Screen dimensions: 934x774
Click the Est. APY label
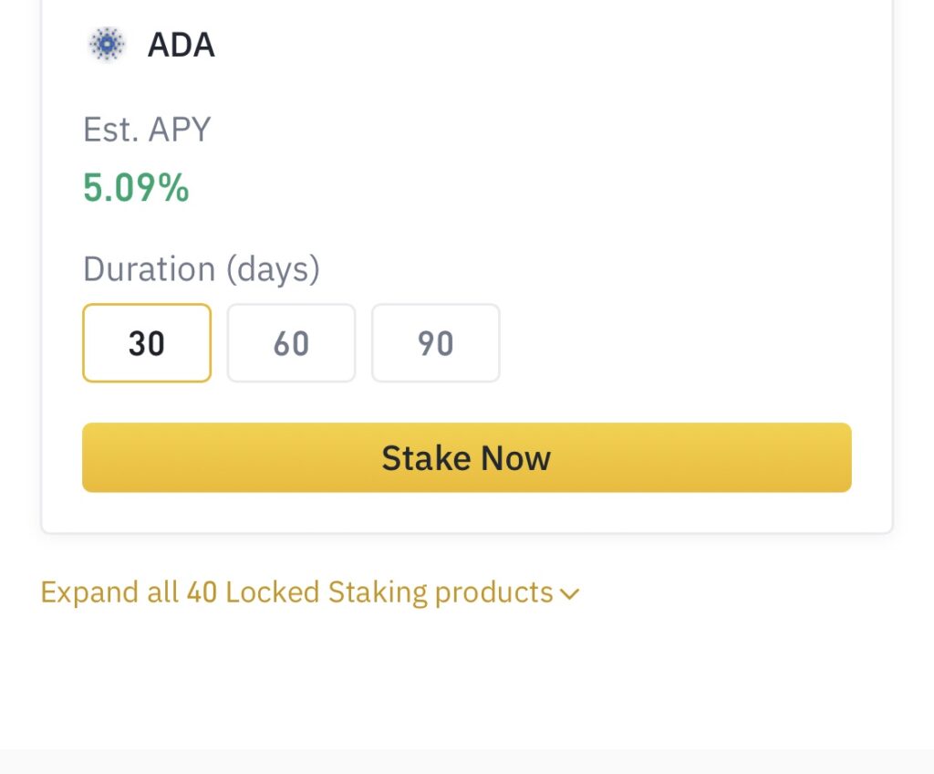tap(147, 130)
